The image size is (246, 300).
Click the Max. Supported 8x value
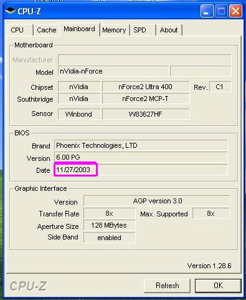(211, 213)
